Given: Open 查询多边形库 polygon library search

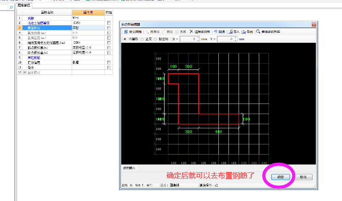Looking at the screenshot, I should click(268, 32).
